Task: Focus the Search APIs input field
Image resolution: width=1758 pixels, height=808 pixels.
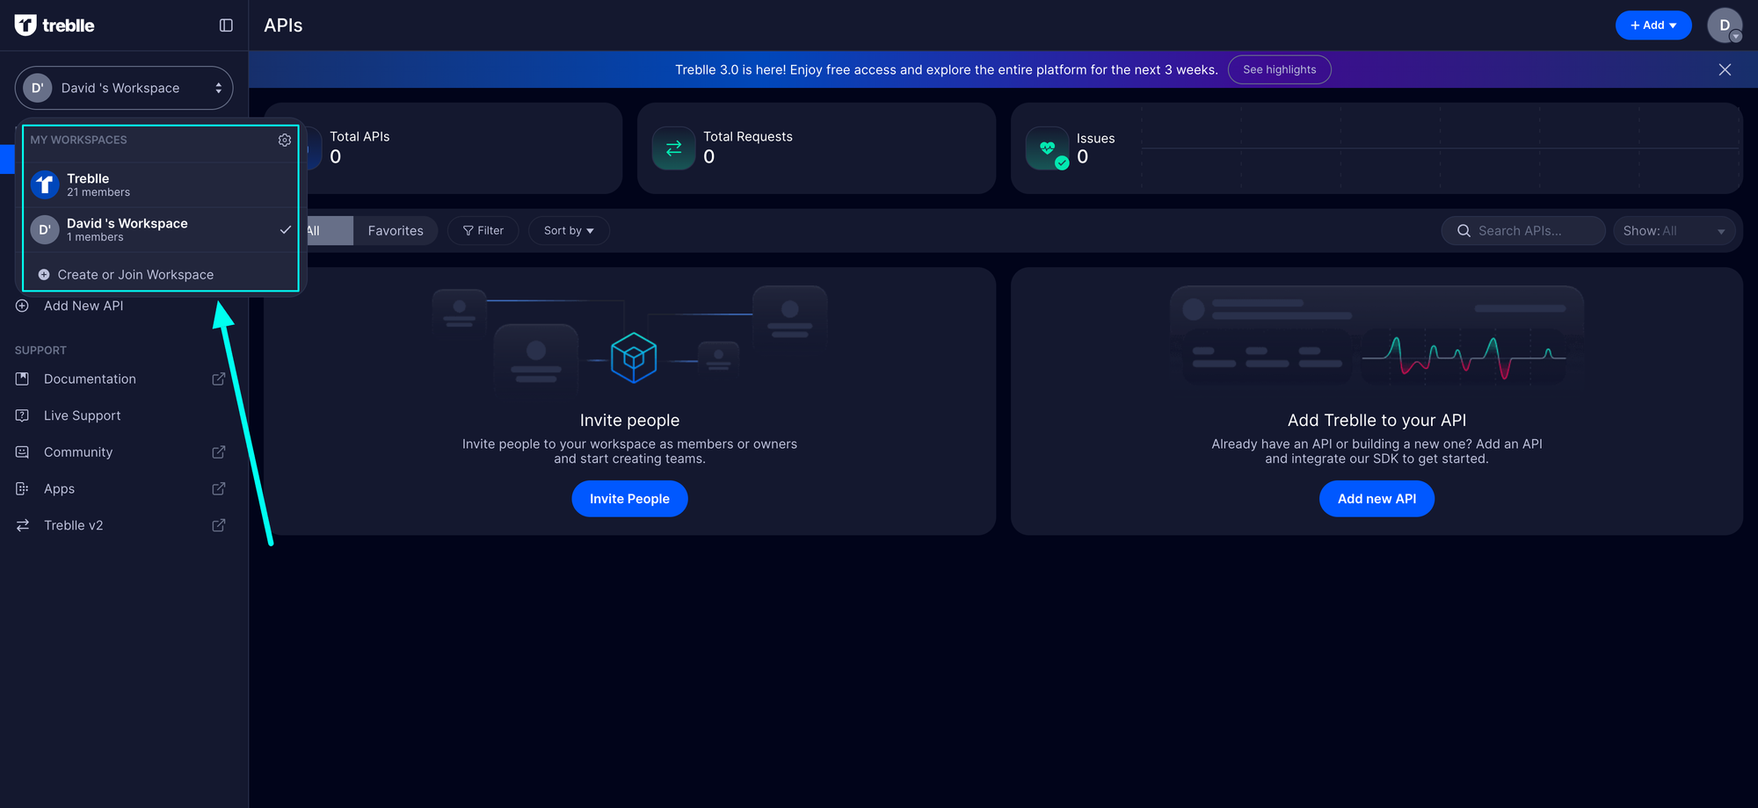Action: point(1523,231)
